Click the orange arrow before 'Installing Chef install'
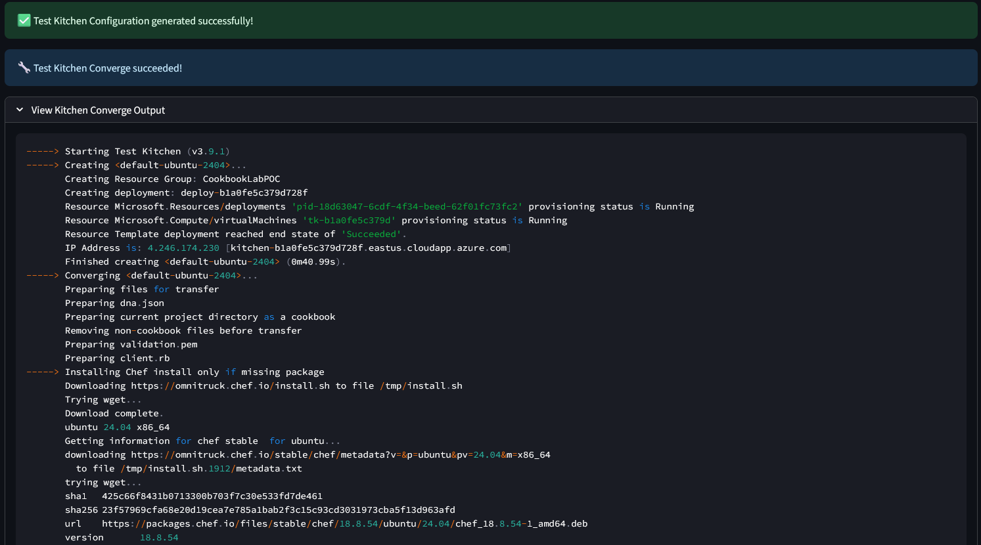 [43, 372]
